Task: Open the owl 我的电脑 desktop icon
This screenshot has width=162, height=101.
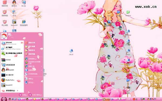Action: pyautogui.click(x=5, y=13)
